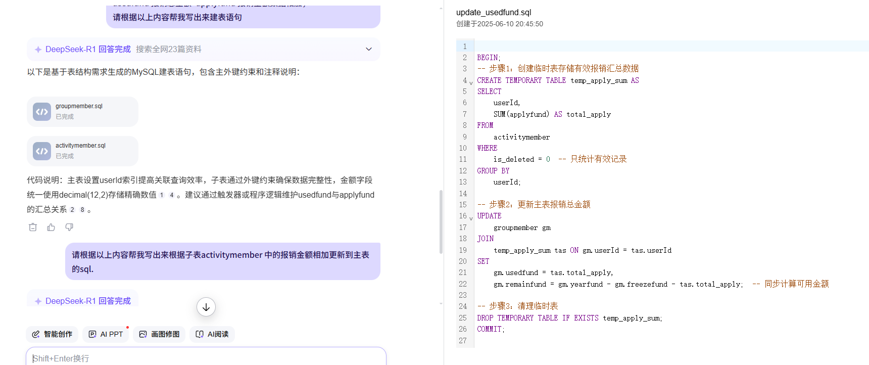
Task: Collapse the code fold arrow on line 4
Action: click(471, 82)
